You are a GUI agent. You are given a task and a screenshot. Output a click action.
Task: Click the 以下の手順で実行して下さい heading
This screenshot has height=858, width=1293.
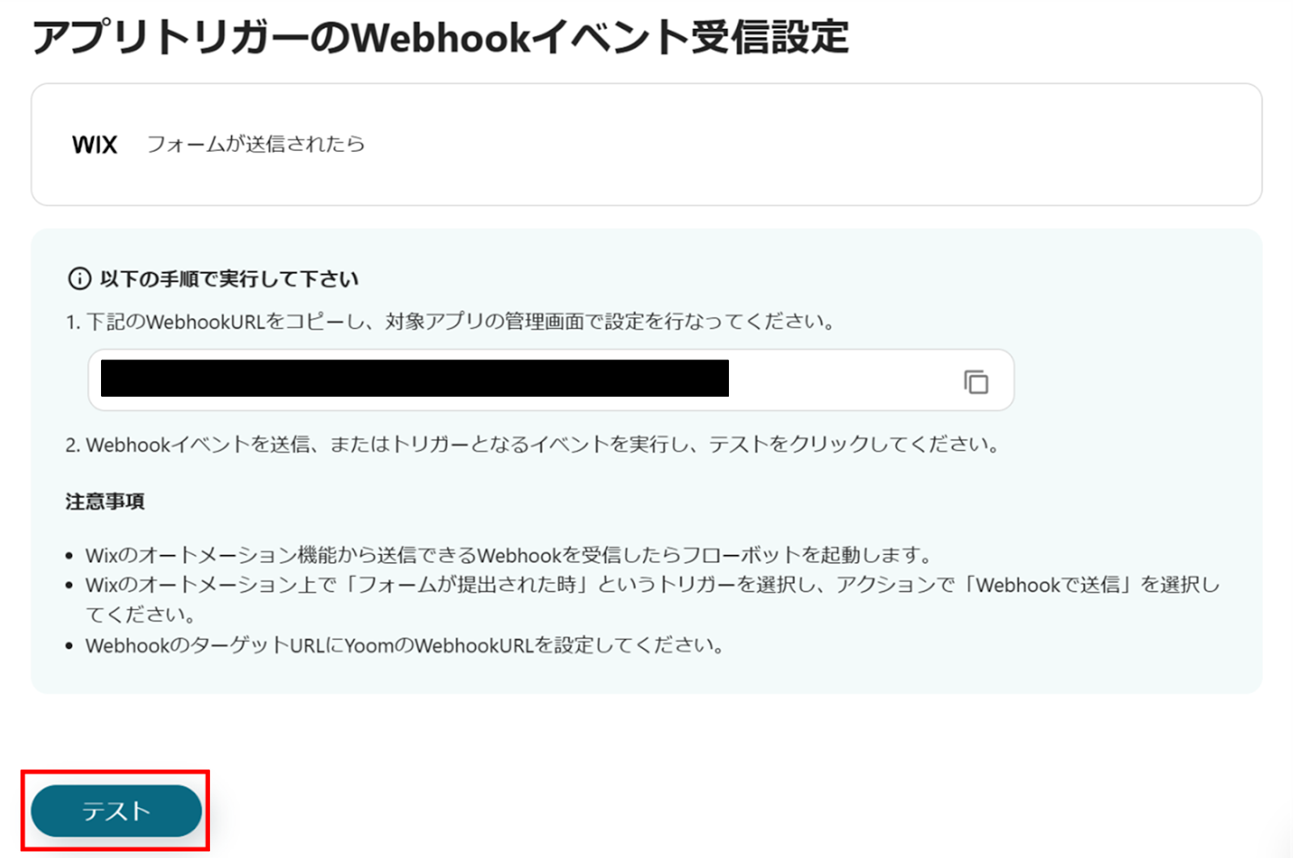pyautogui.click(x=230, y=280)
